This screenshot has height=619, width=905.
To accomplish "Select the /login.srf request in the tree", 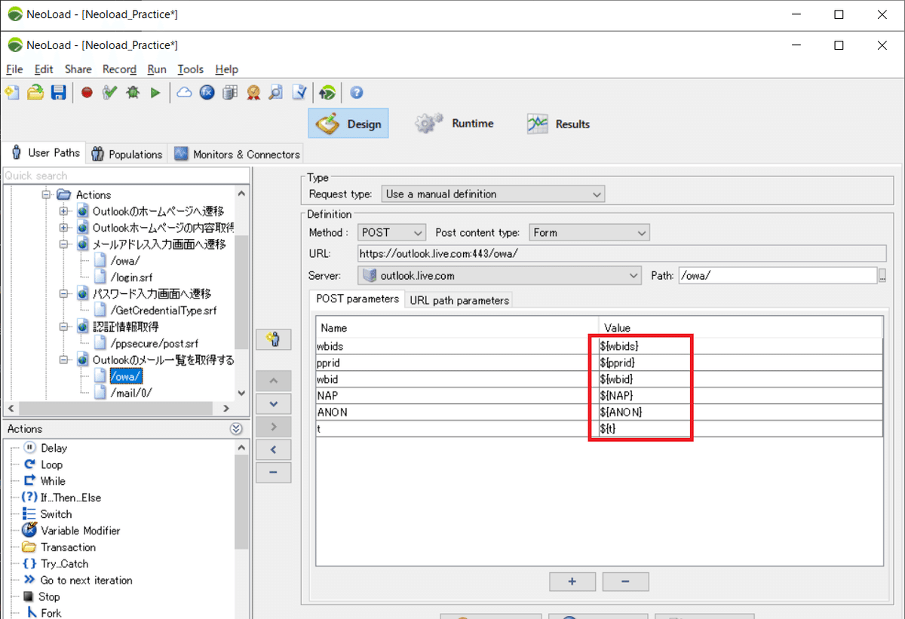I will pos(132,277).
